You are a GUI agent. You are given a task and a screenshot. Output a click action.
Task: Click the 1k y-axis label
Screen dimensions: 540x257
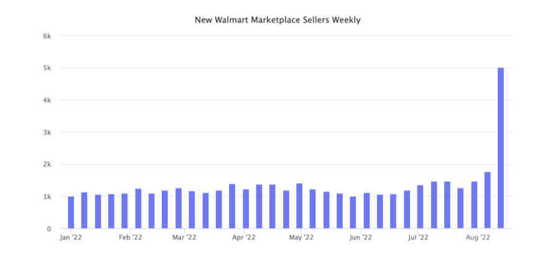(x=47, y=197)
